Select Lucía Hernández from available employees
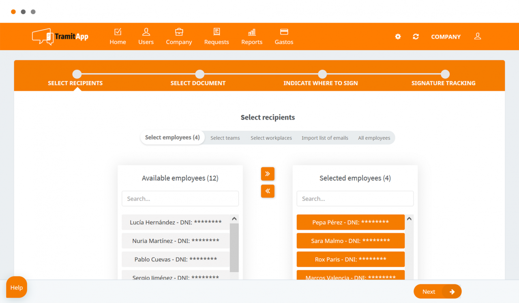 176,222
